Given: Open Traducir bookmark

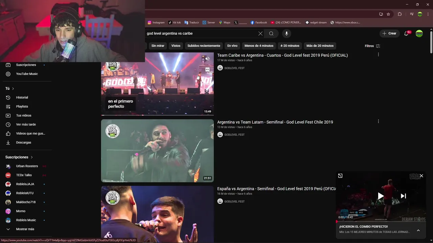Looking at the screenshot, I should [192, 23].
